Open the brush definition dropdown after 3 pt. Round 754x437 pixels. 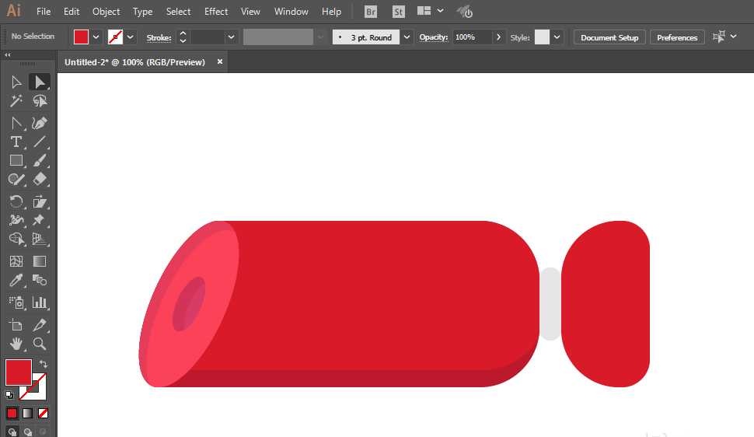click(x=407, y=37)
